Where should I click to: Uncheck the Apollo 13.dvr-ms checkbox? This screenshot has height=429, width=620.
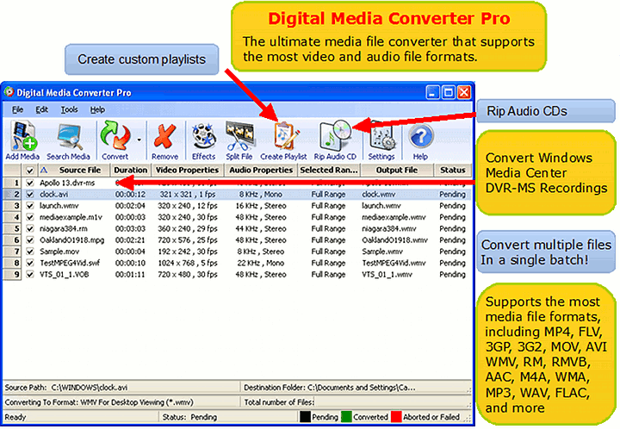pos(29,183)
